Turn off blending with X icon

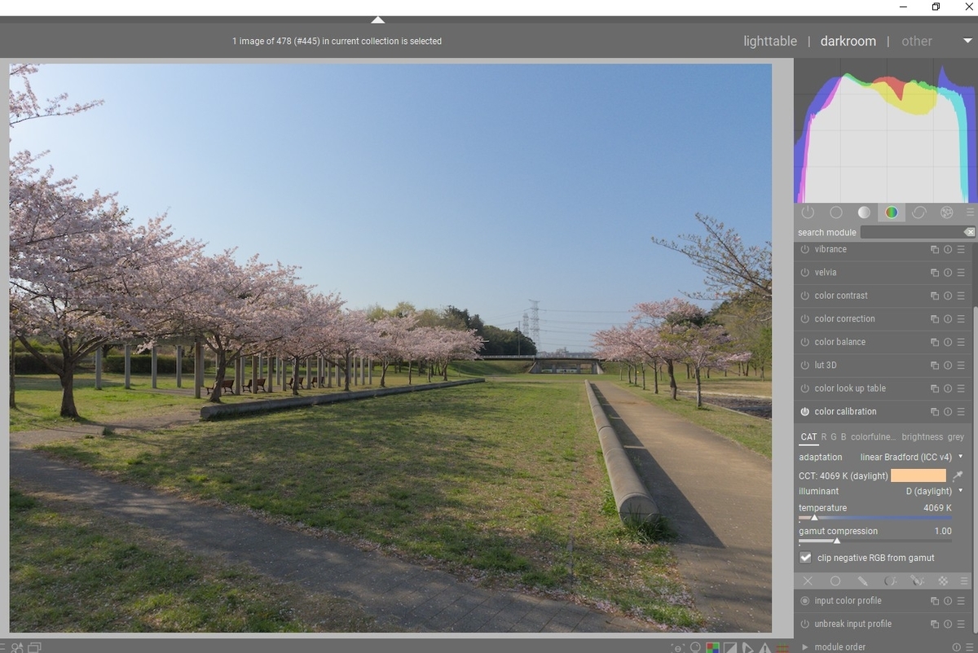click(x=808, y=581)
